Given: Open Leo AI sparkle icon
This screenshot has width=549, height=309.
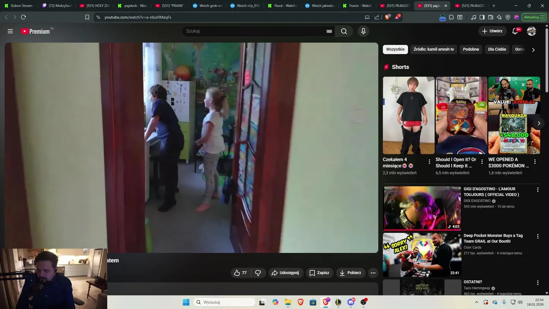Looking at the screenshot, I should click(499, 17).
